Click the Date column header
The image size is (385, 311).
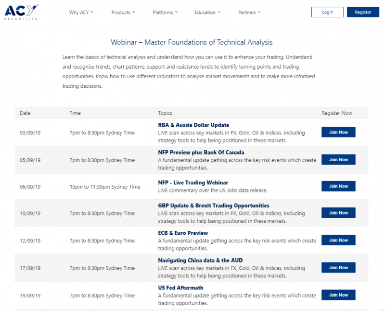coord(26,113)
